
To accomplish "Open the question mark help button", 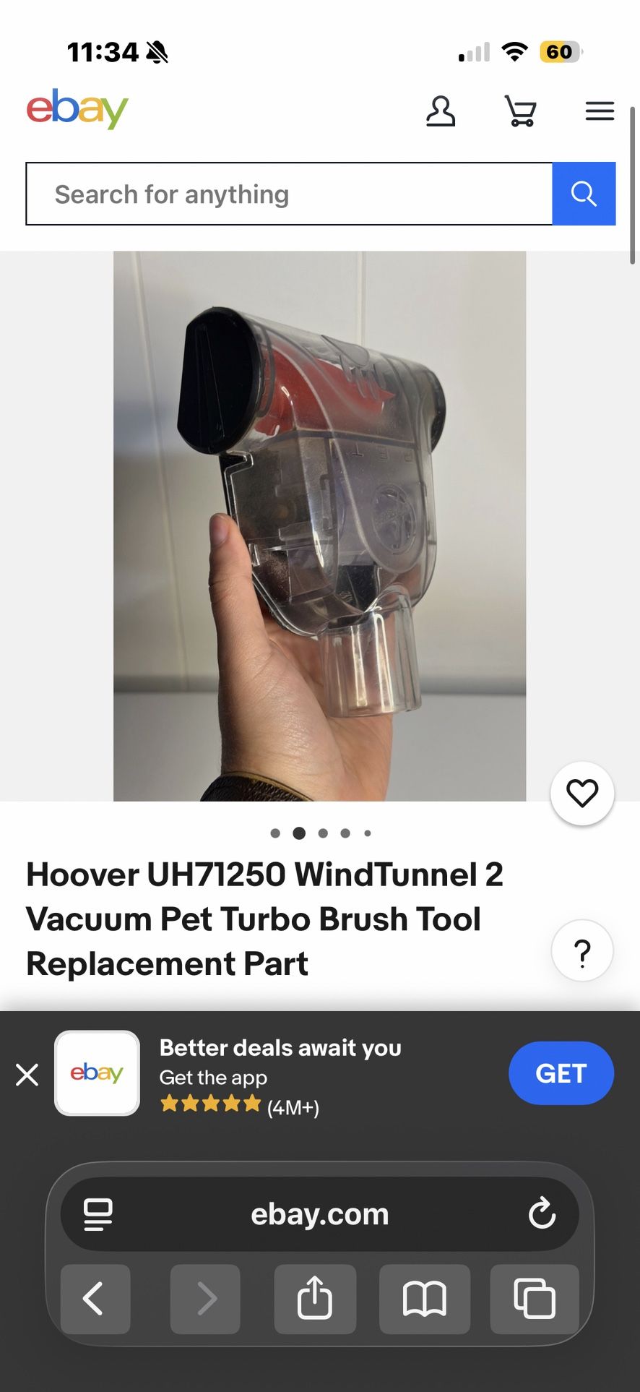I will 582,950.
